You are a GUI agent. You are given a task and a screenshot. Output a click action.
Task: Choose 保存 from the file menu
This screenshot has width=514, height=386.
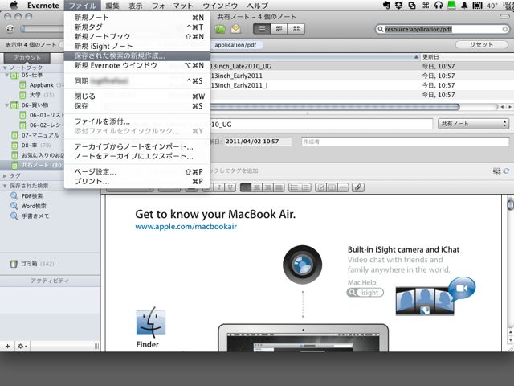coord(137,105)
